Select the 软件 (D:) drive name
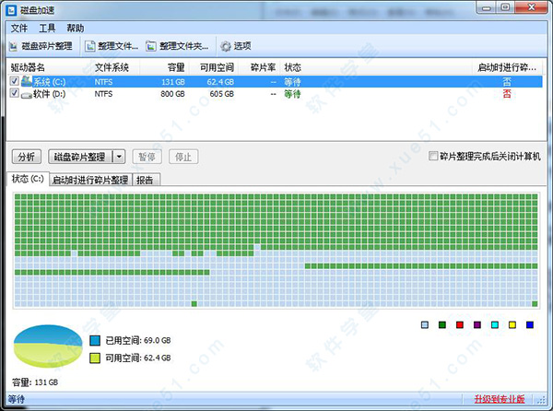 coord(50,94)
